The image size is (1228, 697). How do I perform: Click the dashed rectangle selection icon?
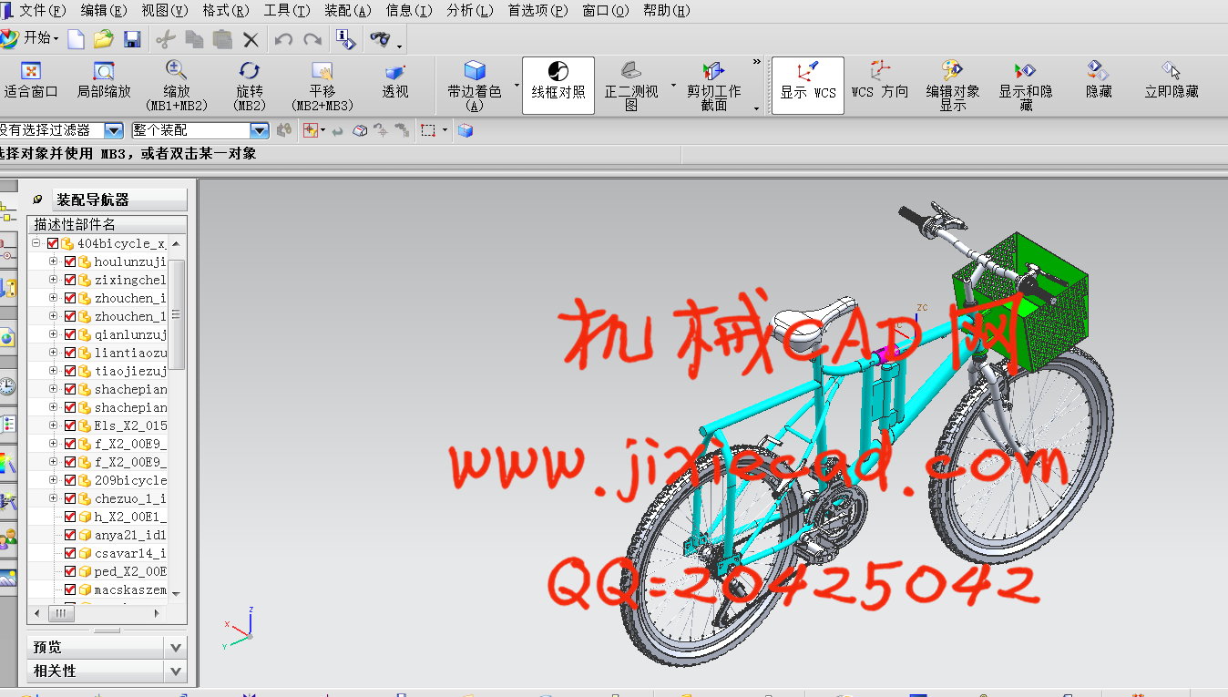428,131
